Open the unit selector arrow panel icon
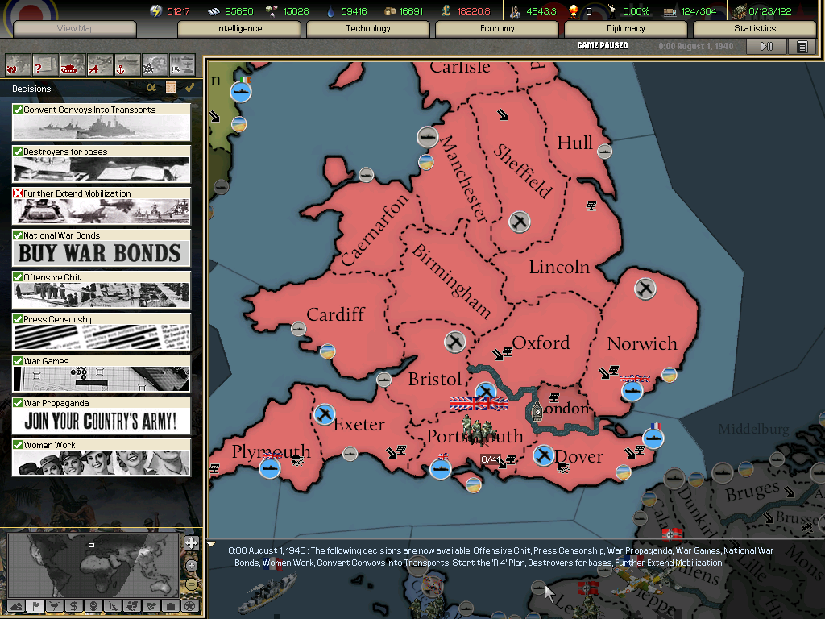 tap(182, 66)
